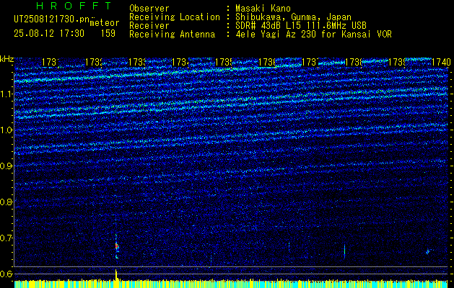Click the observer name Masaki Kano

263,8
